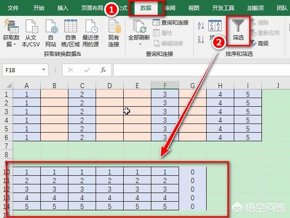Image resolution: width=290 pixels, height=218 pixels.
Task: Click cell E13 containing 4
Action: [137, 198]
